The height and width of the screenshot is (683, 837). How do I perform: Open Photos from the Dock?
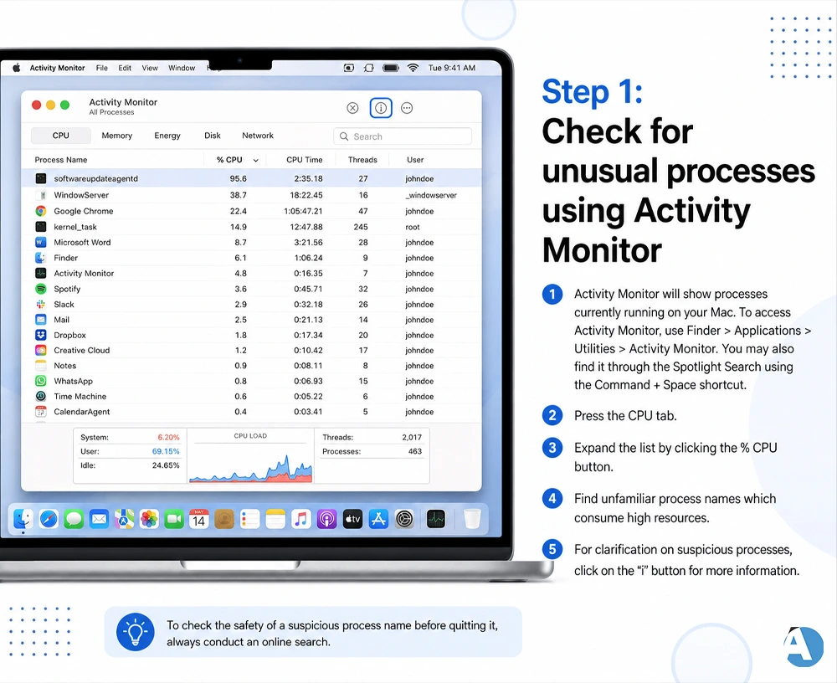149,518
